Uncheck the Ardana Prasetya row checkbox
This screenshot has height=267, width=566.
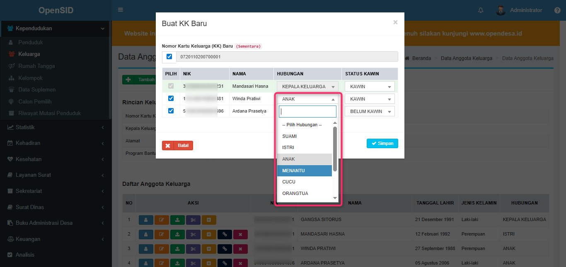(x=171, y=111)
